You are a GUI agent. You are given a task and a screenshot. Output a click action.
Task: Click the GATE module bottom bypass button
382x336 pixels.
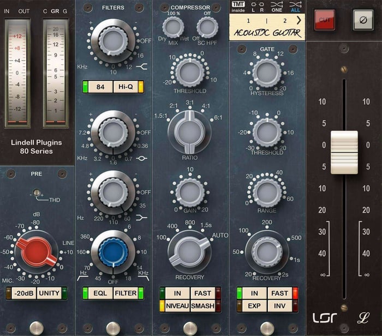tap(267, 328)
